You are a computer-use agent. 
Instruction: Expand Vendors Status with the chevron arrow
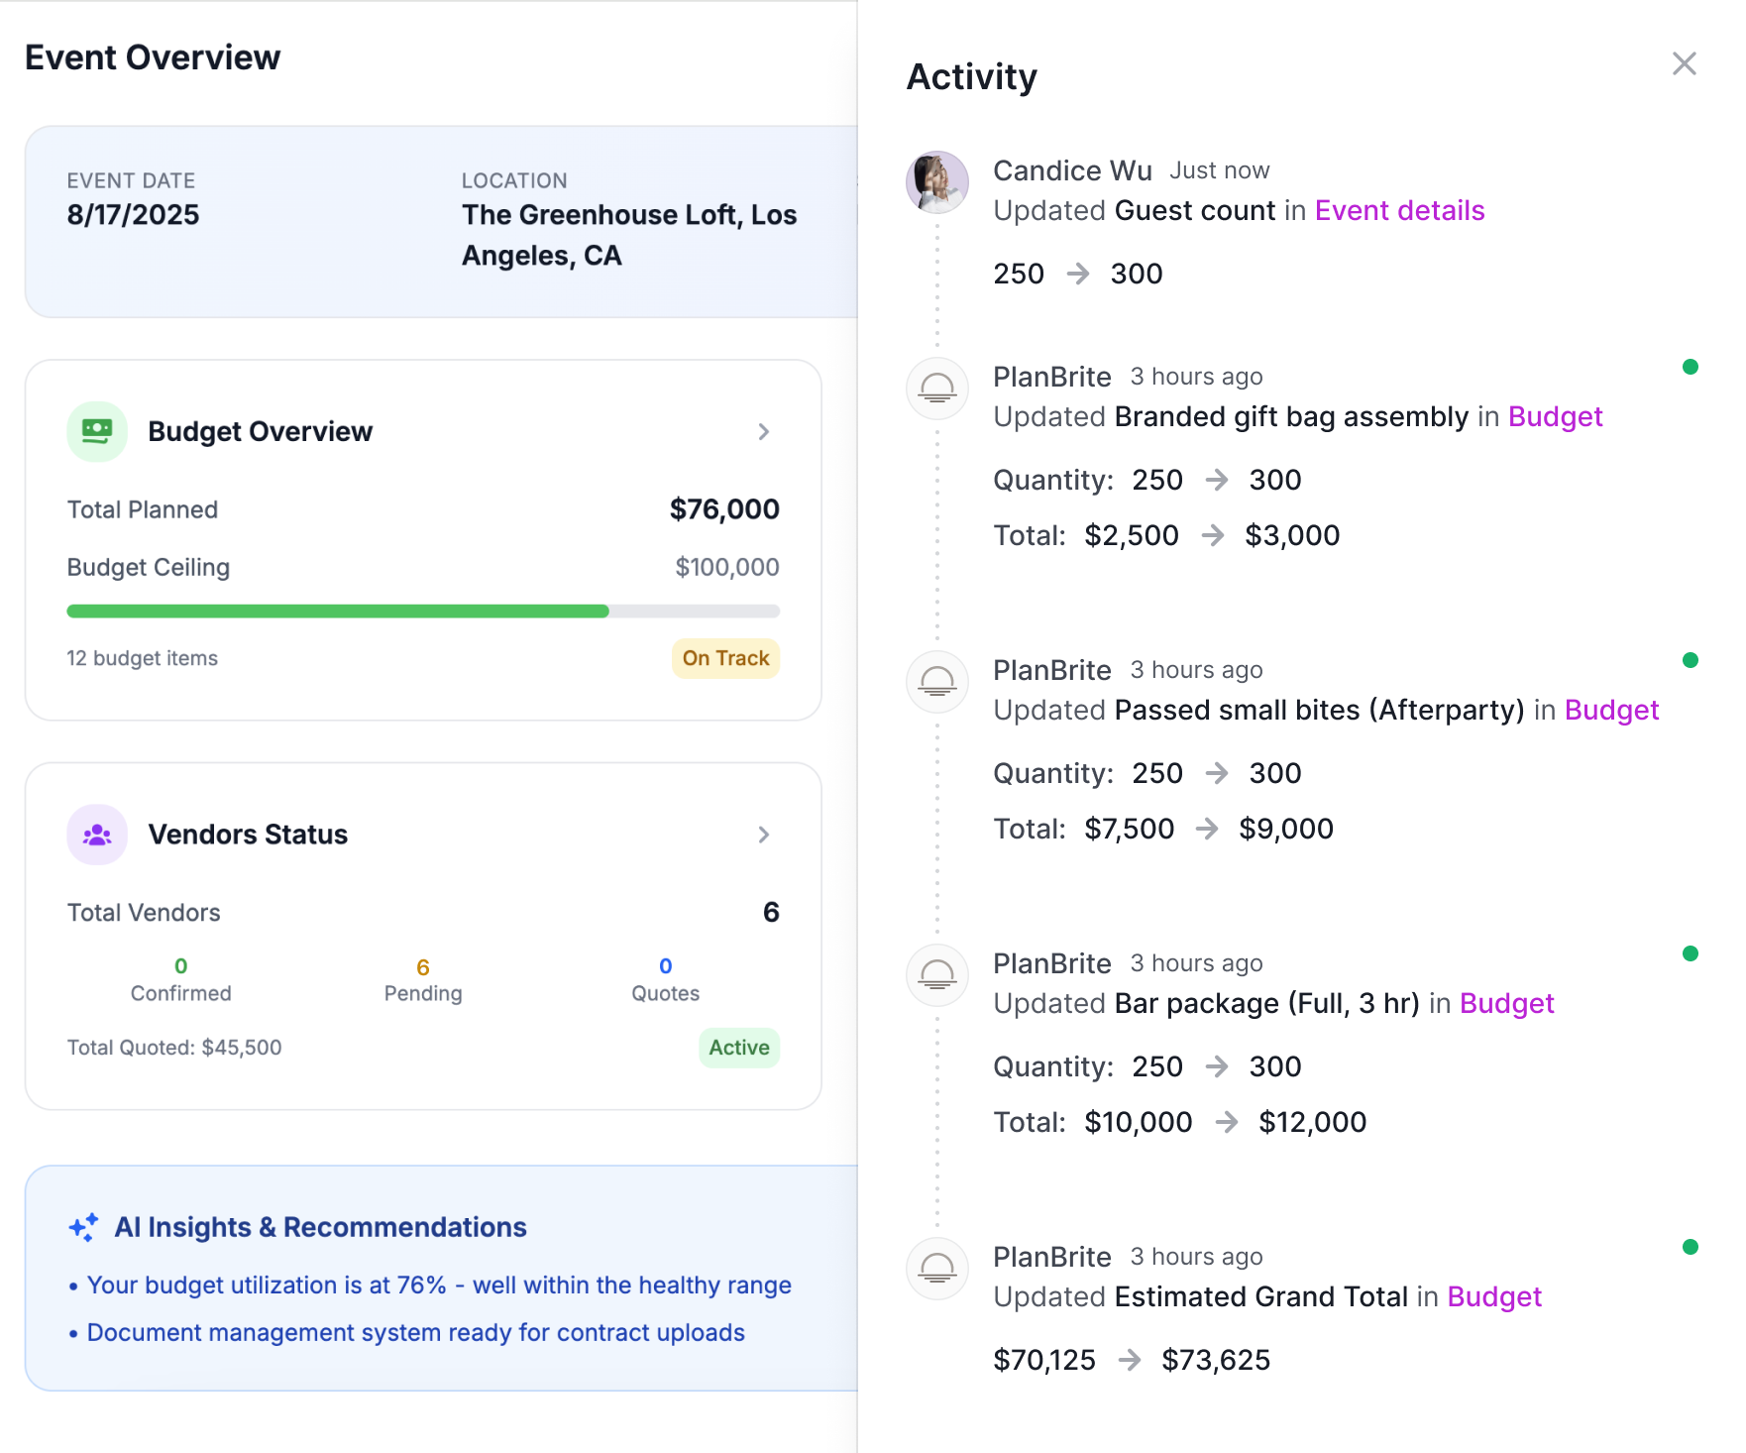(x=763, y=835)
